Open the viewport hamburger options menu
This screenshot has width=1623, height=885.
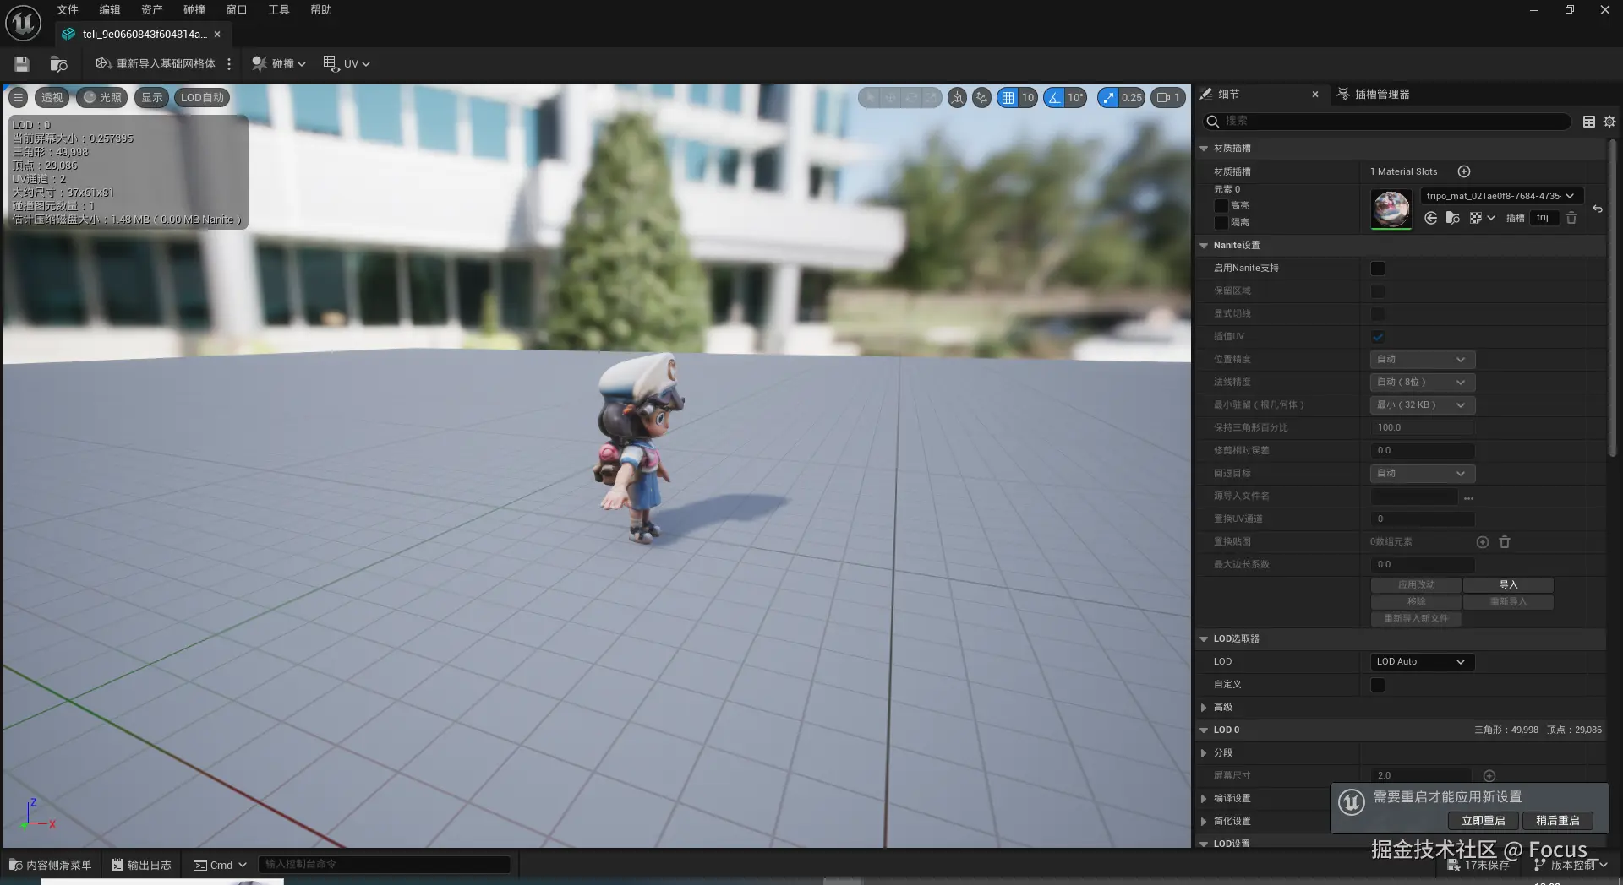tap(18, 98)
